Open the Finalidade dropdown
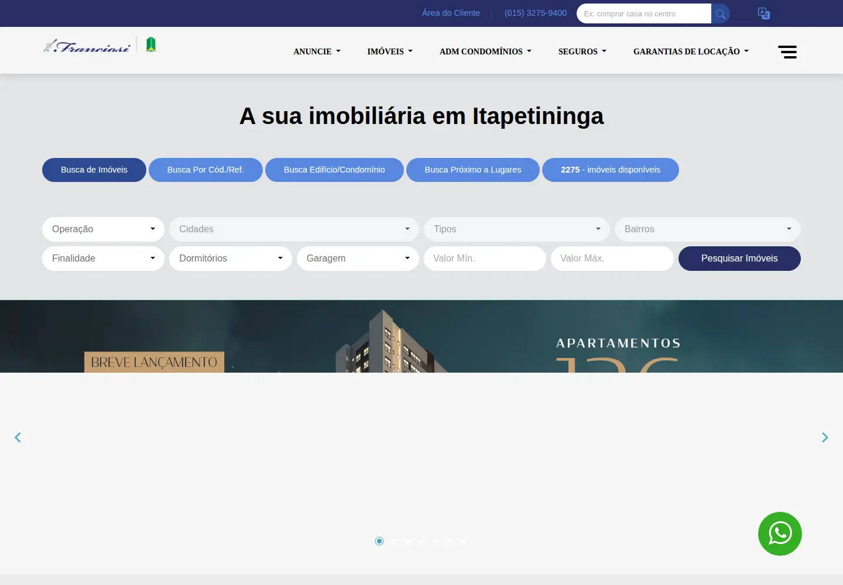 pos(103,259)
